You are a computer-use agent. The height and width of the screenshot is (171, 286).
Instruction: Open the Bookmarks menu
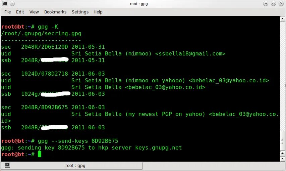pyautogui.click(x=55, y=12)
